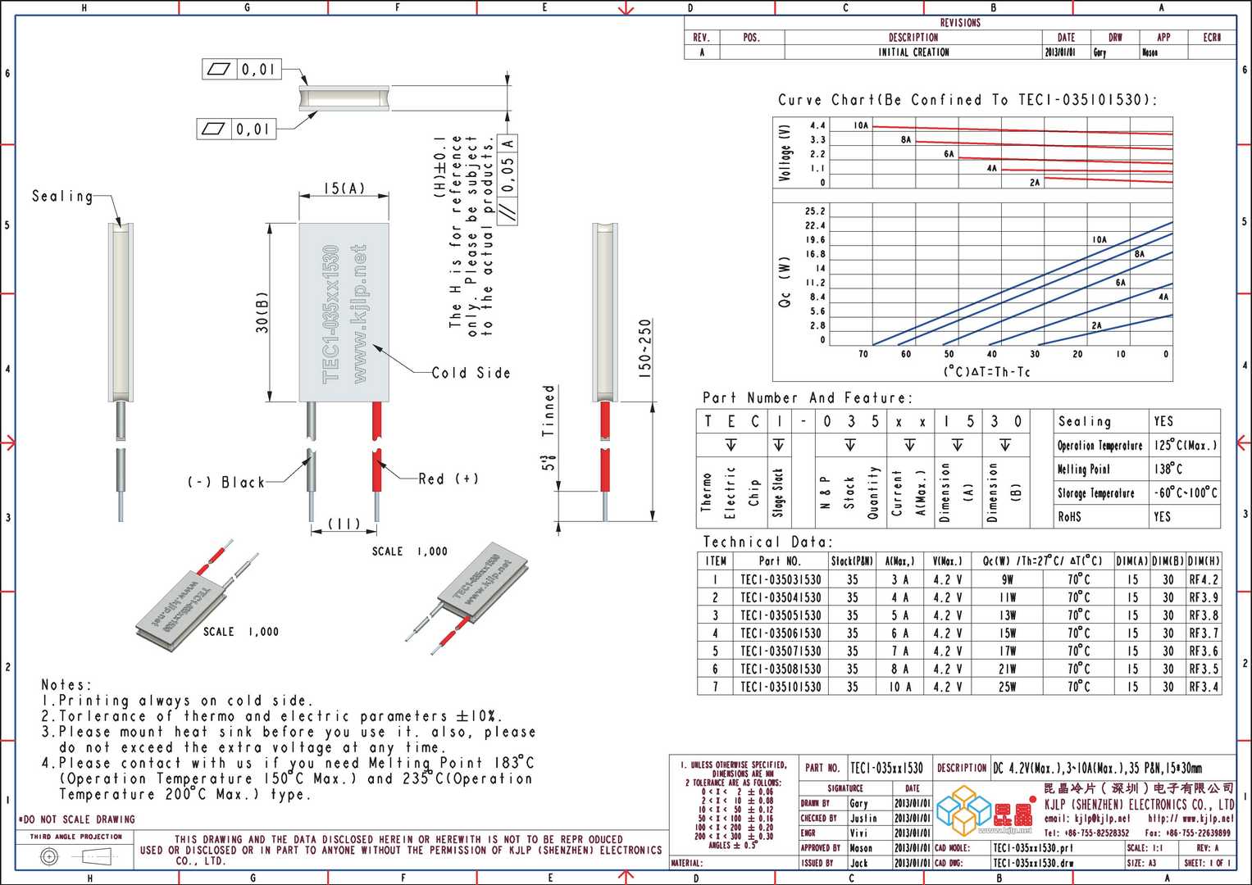Click the (11) wire spacing dimension

point(344,524)
